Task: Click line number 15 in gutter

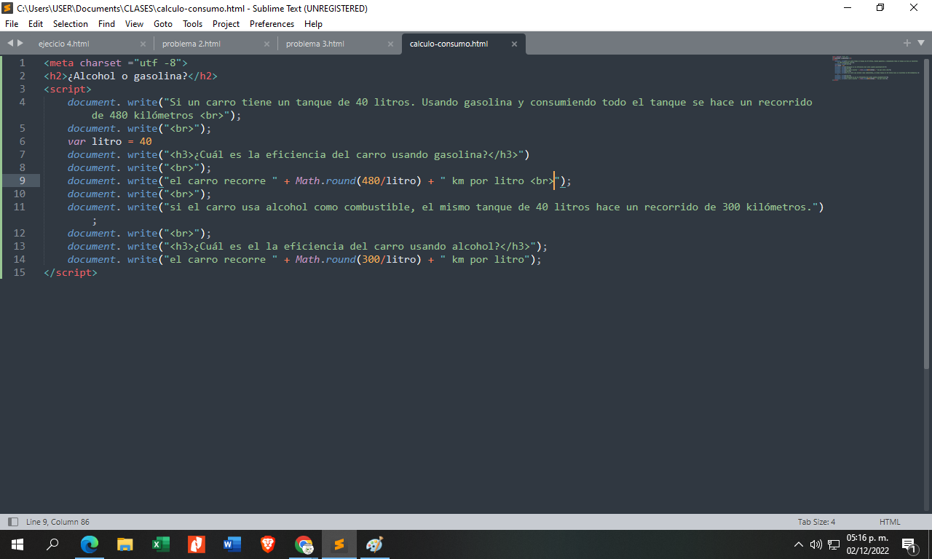Action: click(20, 272)
